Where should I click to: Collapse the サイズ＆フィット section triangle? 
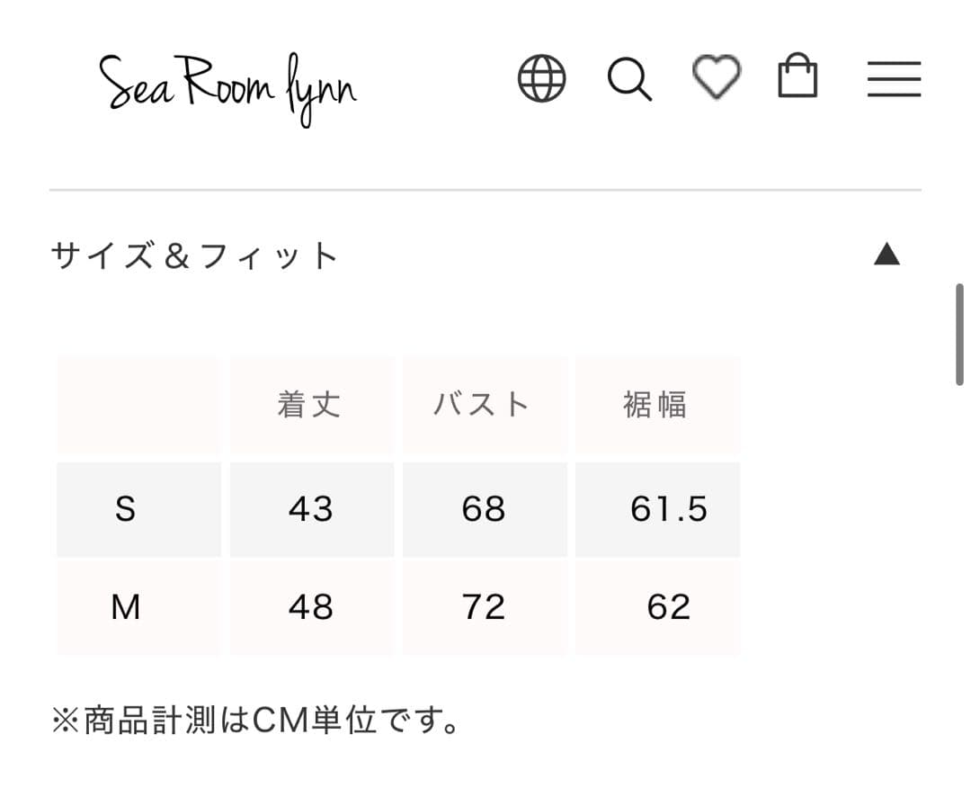point(887,253)
